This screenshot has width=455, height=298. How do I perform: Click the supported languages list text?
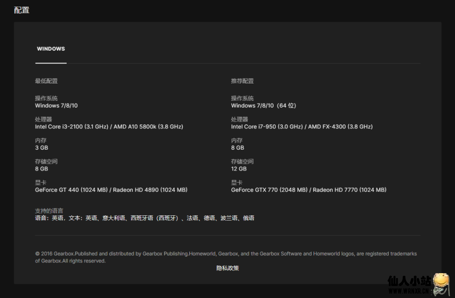[144, 218]
